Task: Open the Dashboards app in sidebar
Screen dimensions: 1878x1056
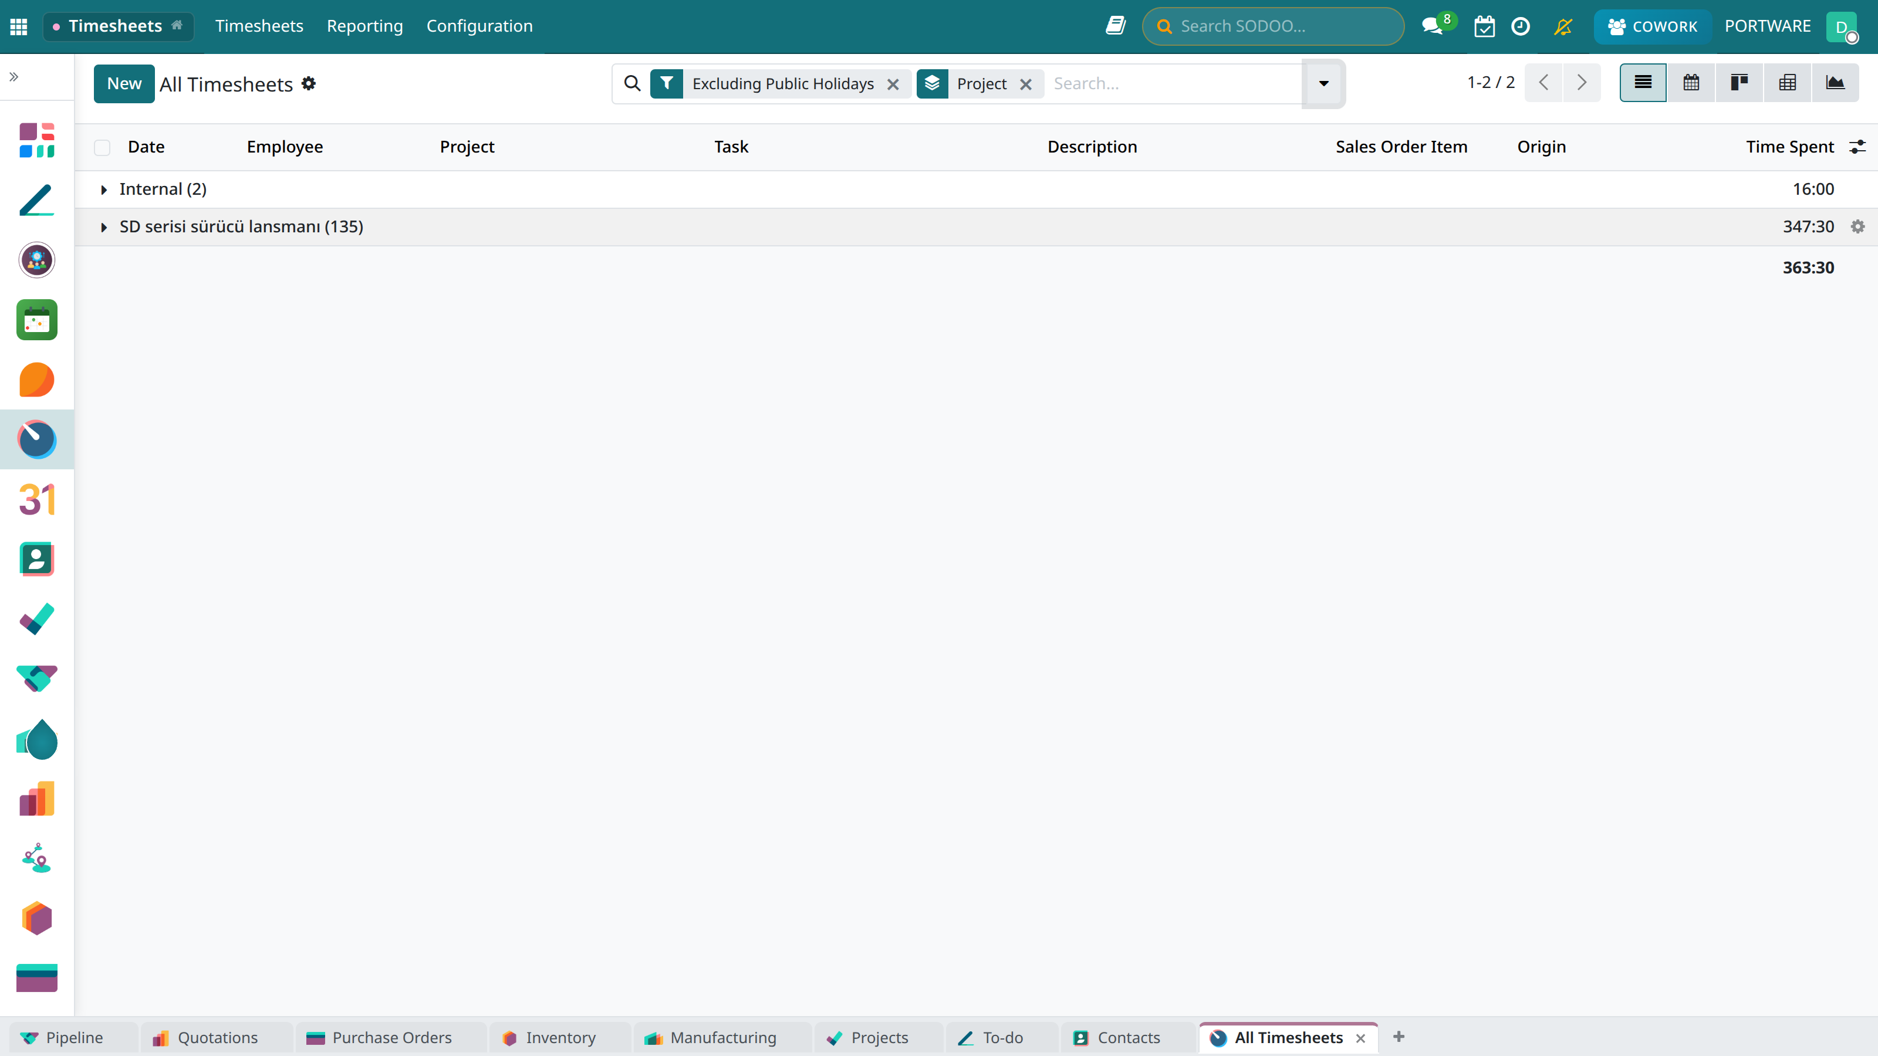Action: (x=36, y=140)
